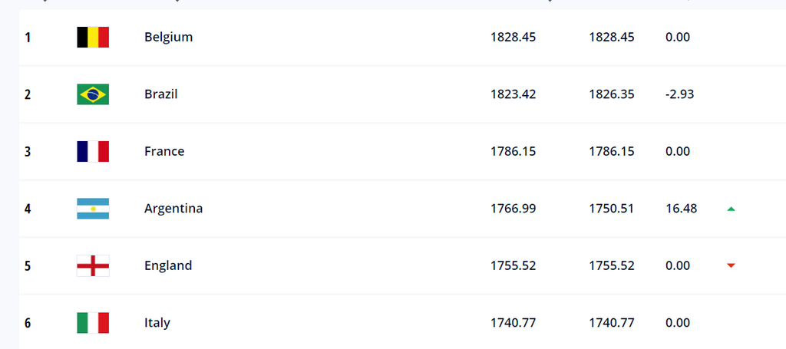Click Brazil's points change -2.93
786x349 pixels.
tap(680, 94)
